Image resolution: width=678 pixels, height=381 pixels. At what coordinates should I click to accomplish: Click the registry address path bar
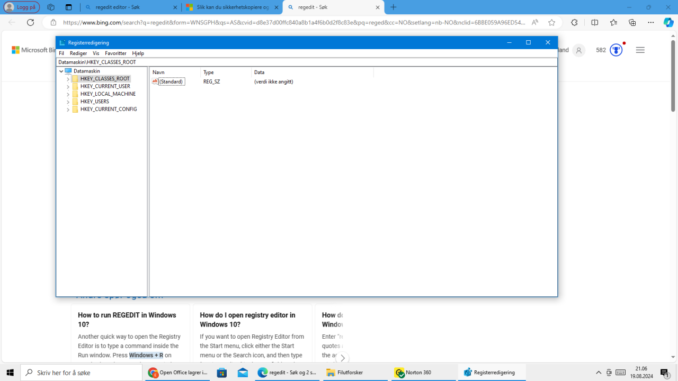(x=307, y=62)
